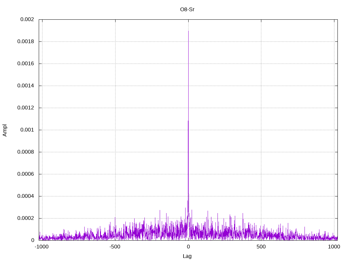Click y-axis tick value 0.002
This screenshot has height=261, width=348.
[x=27, y=19]
